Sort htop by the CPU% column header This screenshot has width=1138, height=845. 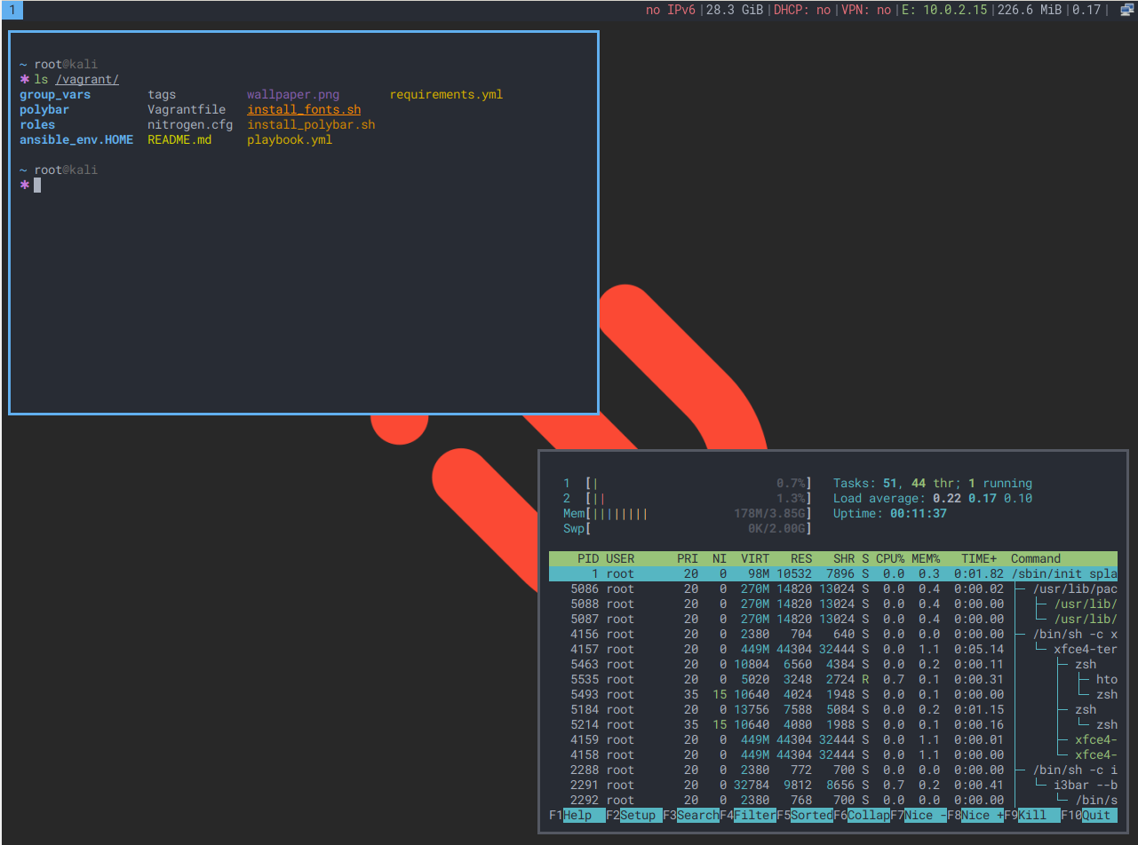890,558
